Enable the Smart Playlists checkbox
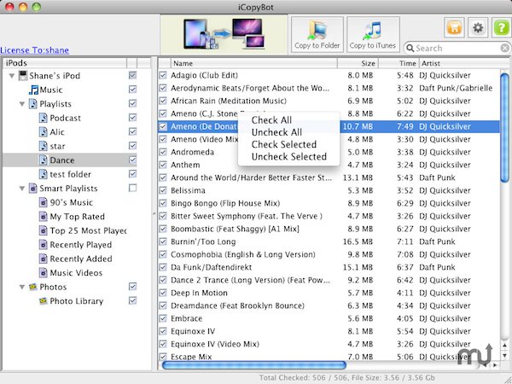The image size is (512, 384). (132, 188)
